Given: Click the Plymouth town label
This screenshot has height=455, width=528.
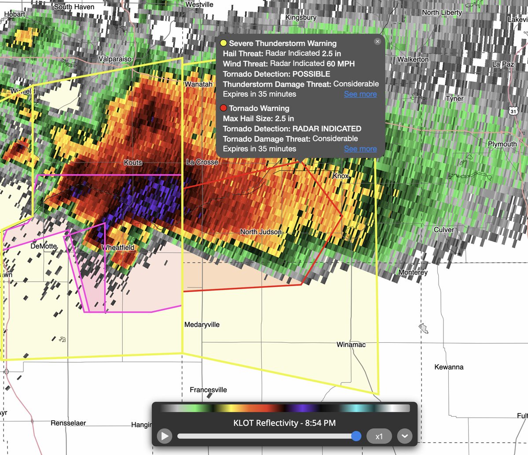Looking at the screenshot, I should click(502, 144).
